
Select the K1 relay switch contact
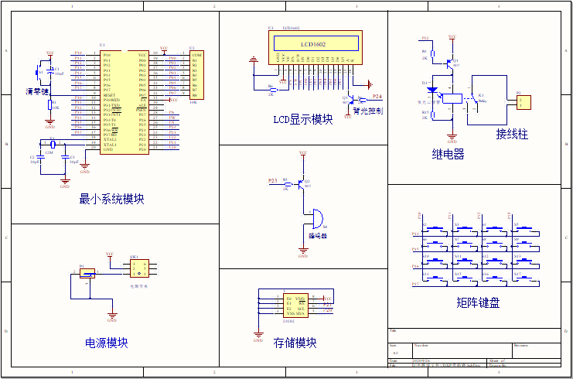pyautogui.click(x=473, y=98)
